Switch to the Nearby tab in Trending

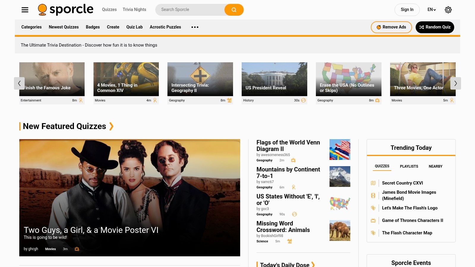coord(435,166)
